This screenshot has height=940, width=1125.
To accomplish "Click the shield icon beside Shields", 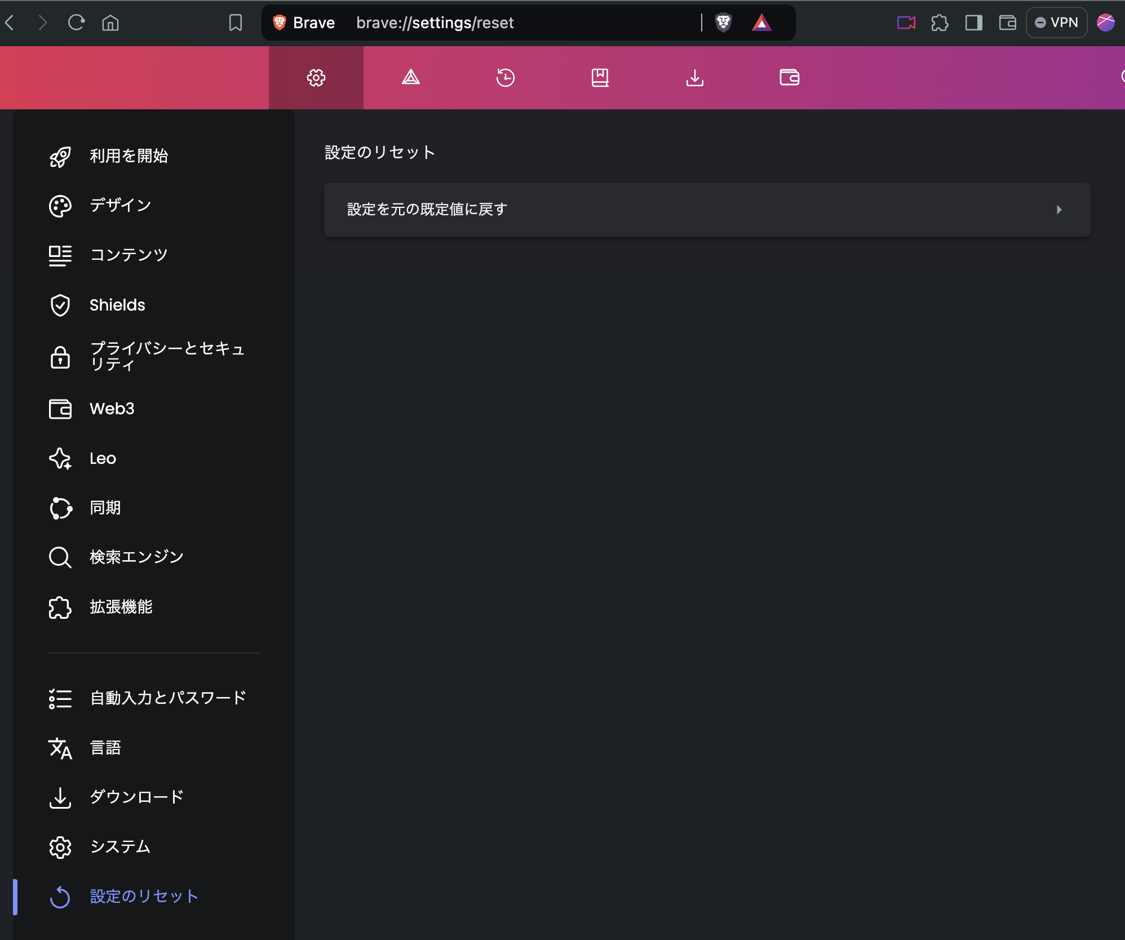I will 60,305.
